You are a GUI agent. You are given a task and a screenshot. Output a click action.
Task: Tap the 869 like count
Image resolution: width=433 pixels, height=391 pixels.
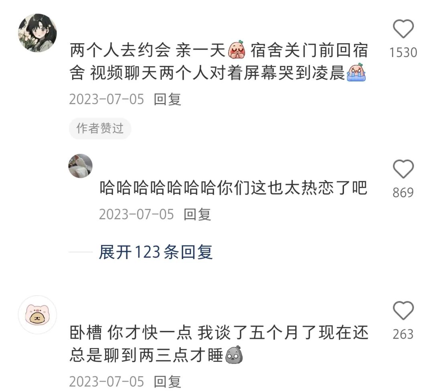point(403,192)
